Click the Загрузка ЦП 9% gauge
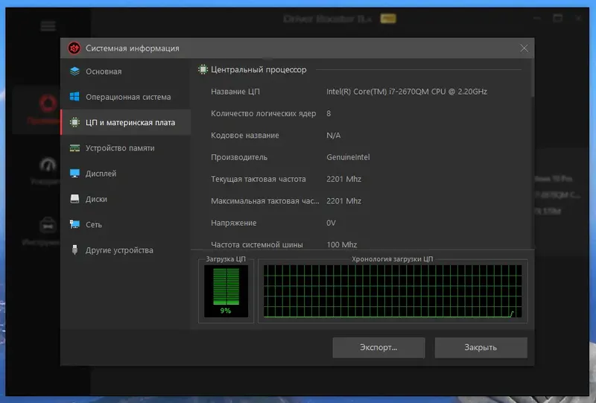 tap(226, 291)
